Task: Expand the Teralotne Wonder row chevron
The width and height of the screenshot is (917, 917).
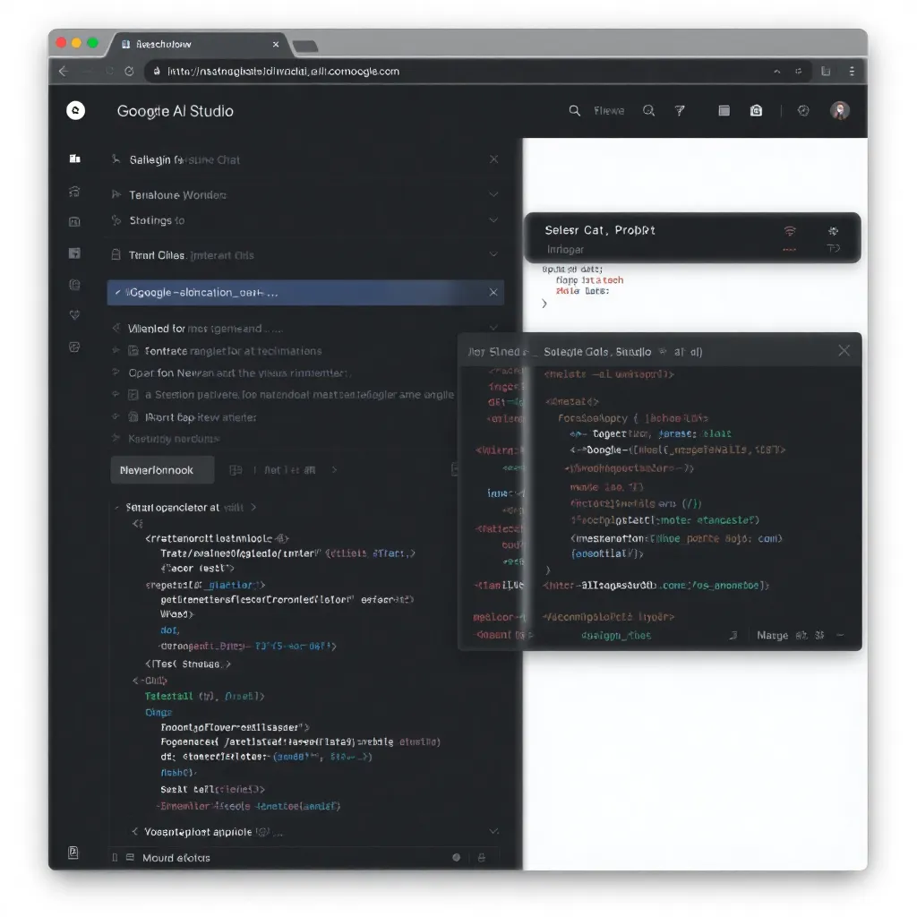Action: (493, 194)
